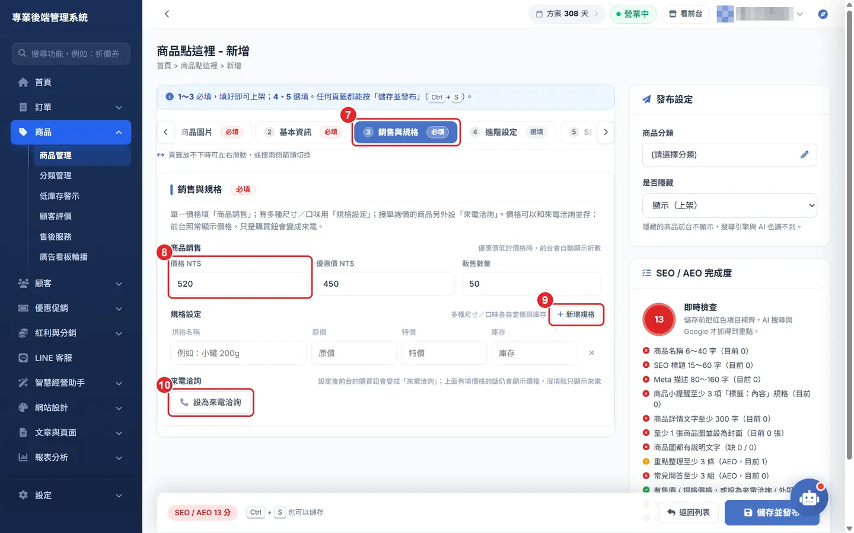Open 低庫存警示 in the sidebar submenu
Image resolution: width=854 pixels, height=533 pixels.
tap(59, 196)
